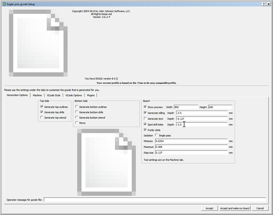The width and height of the screenshot is (273, 215).
Task: Click the preview Width field
Action: [186, 107]
